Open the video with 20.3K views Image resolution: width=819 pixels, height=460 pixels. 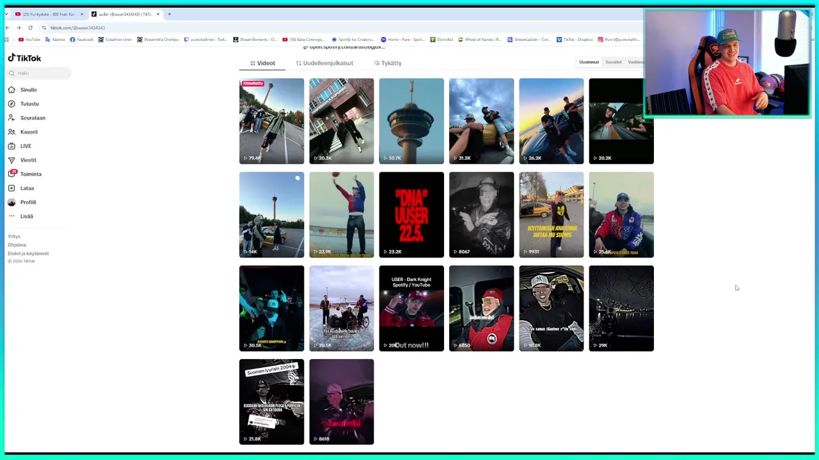tap(342, 121)
